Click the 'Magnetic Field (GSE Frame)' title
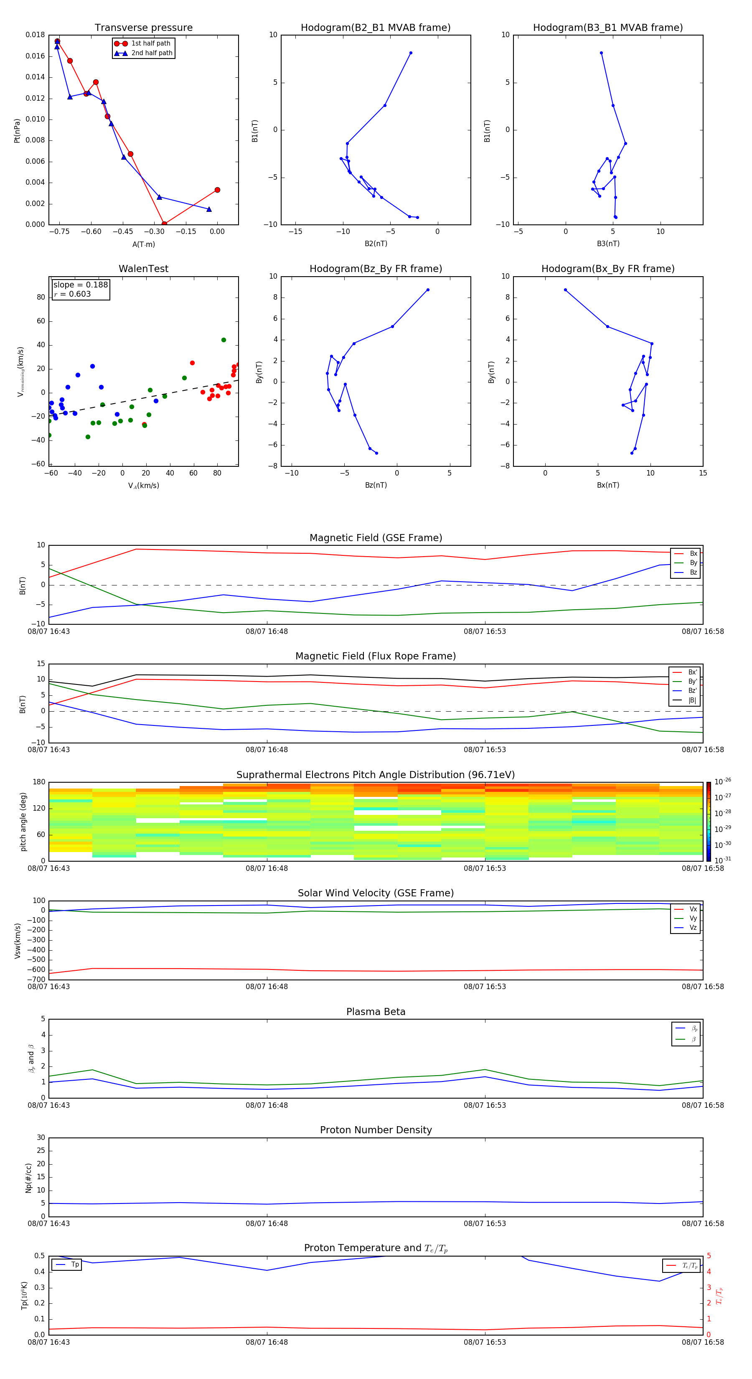The height and width of the screenshot is (1379, 752). (376, 538)
